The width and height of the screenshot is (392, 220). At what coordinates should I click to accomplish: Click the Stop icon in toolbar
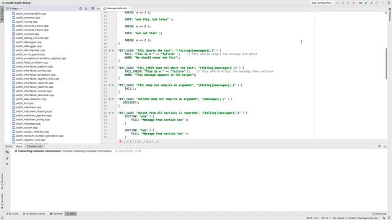point(353,2)
